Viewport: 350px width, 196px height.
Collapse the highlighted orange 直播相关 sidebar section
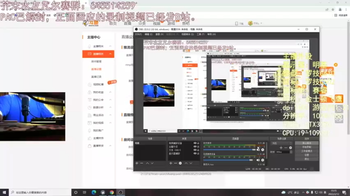pos(110,54)
